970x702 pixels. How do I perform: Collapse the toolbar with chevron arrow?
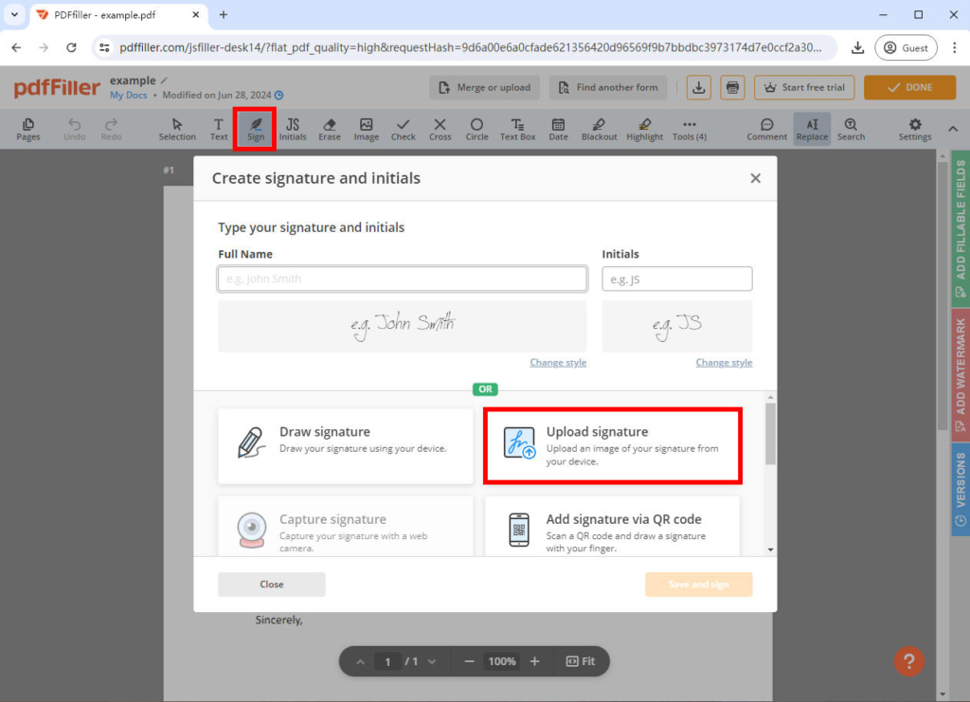click(x=953, y=129)
